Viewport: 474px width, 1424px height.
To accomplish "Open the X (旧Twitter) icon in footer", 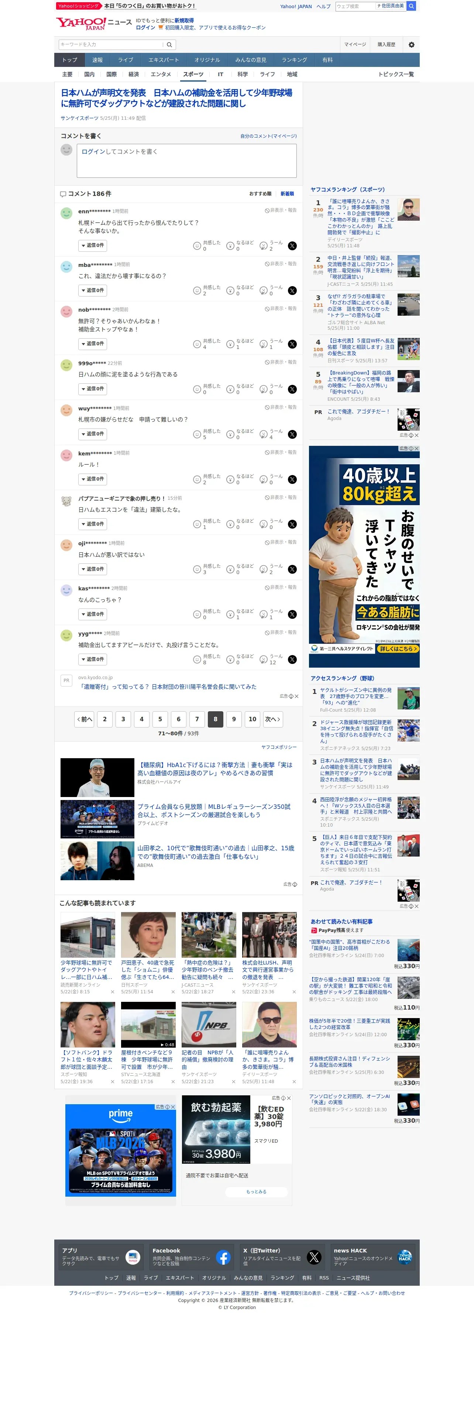I will [x=314, y=1258].
